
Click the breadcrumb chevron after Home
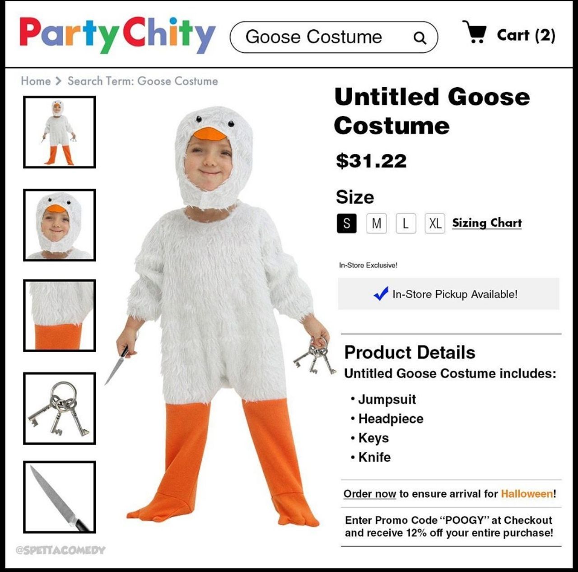pyautogui.click(x=58, y=81)
